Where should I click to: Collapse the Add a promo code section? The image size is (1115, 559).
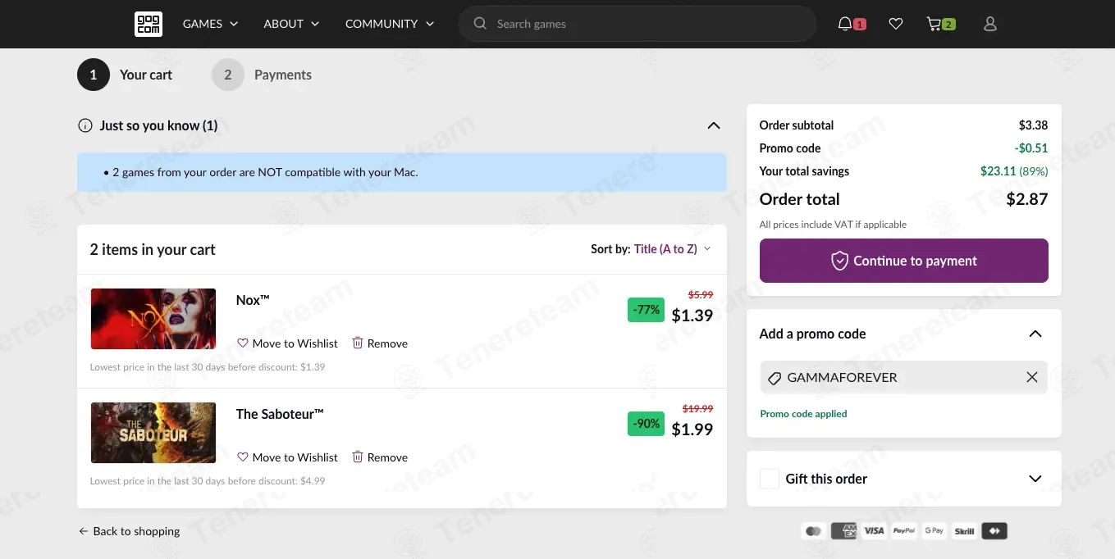pos(1035,334)
